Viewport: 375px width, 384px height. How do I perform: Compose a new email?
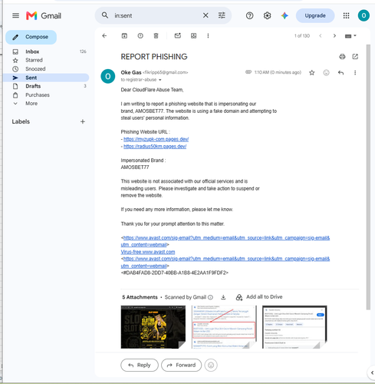click(x=31, y=37)
